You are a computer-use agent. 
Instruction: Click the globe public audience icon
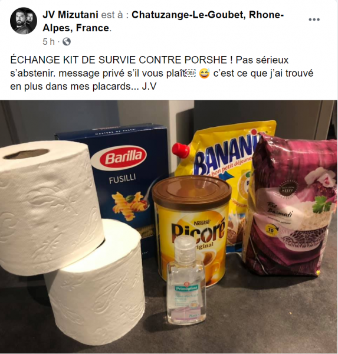point(67,41)
